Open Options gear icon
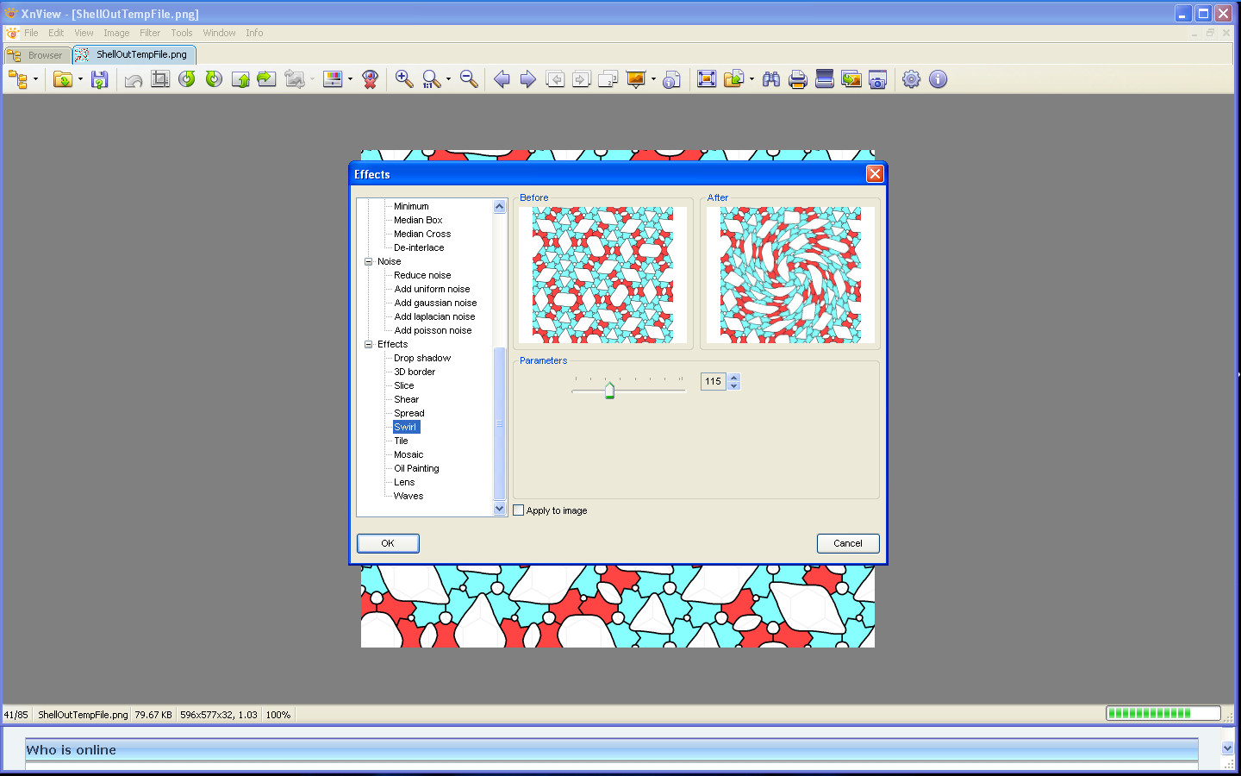Image resolution: width=1241 pixels, height=776 pixels. coord(912,79)
